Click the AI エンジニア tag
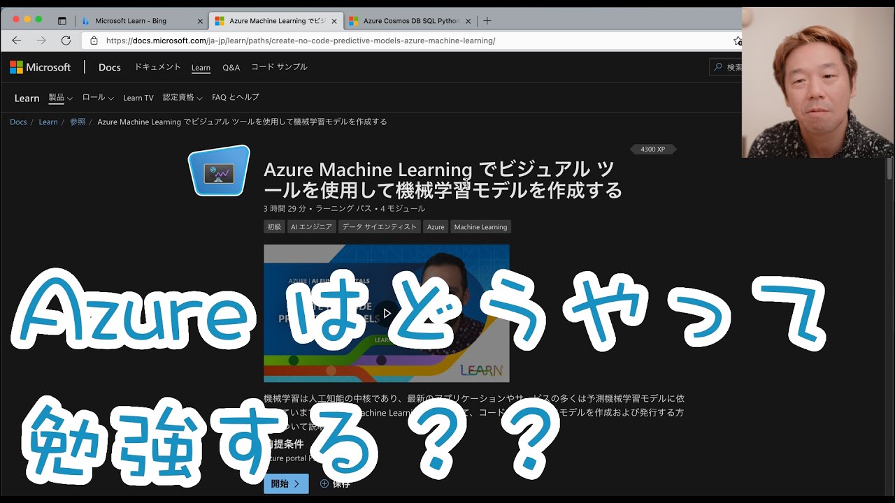Viewport: 895px width, 503px height. 311,227
